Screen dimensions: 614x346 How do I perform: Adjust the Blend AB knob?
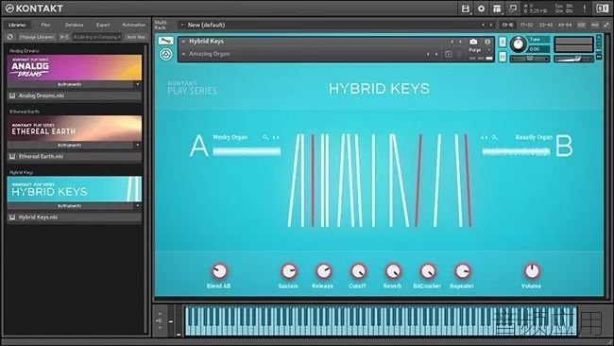(x=219, y=271)
